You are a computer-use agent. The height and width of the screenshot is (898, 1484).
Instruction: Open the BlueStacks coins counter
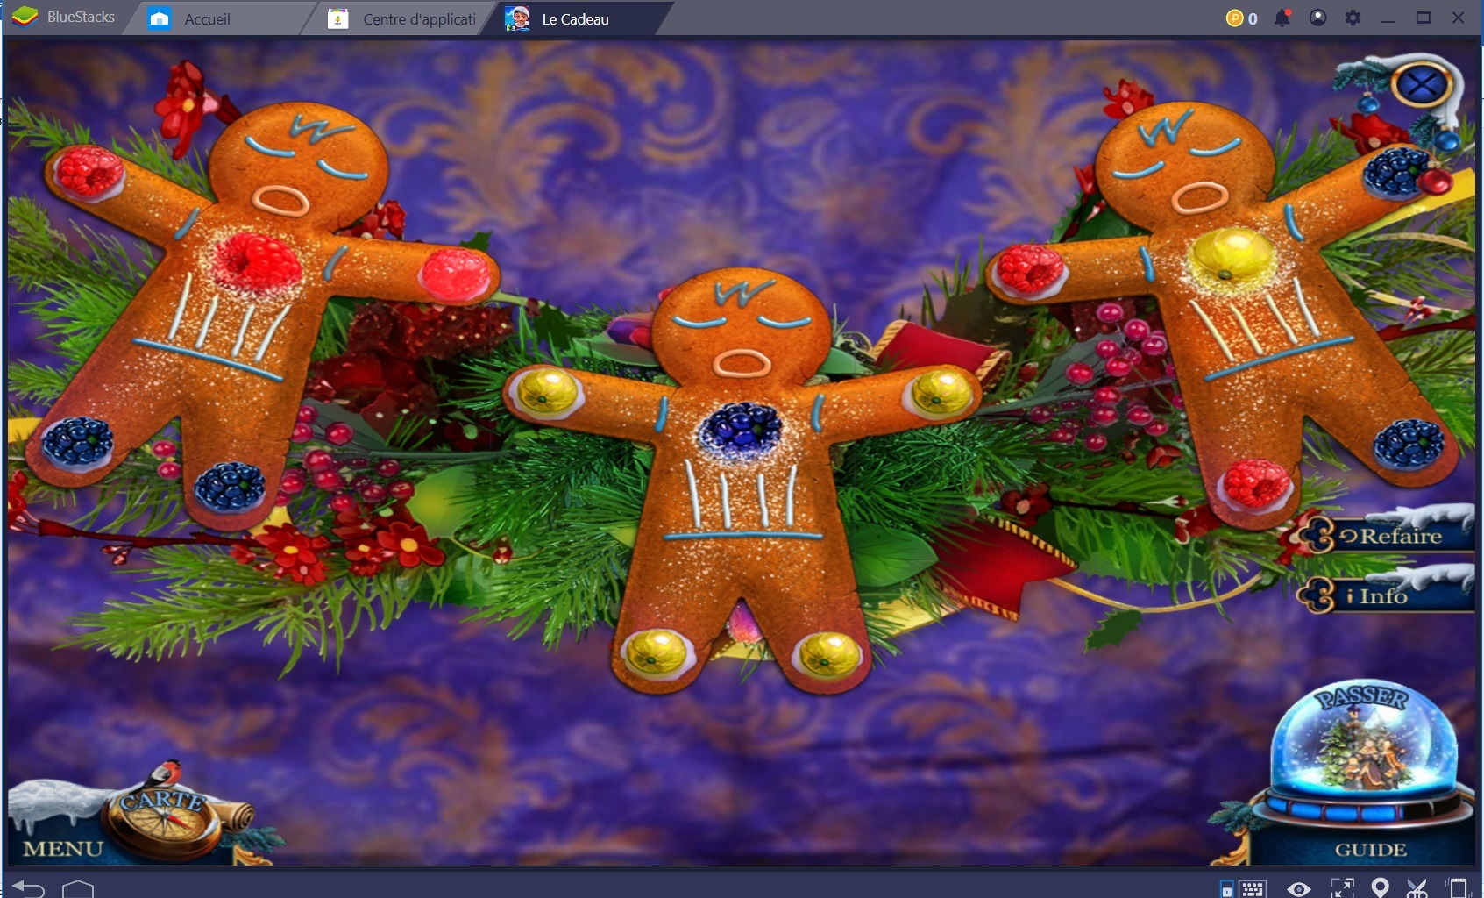(x=1241, y=18)
